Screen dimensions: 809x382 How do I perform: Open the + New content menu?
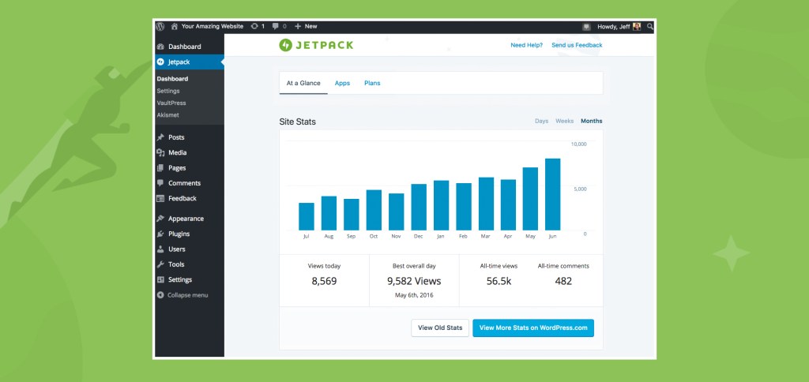coord(306,26)
